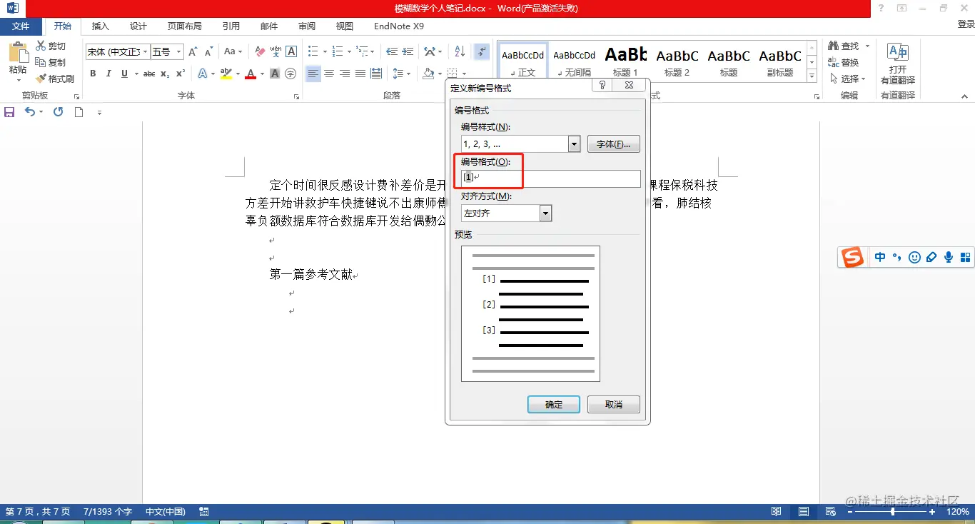Right align the paragraph text
975x524 pixels.
(345, 74)
